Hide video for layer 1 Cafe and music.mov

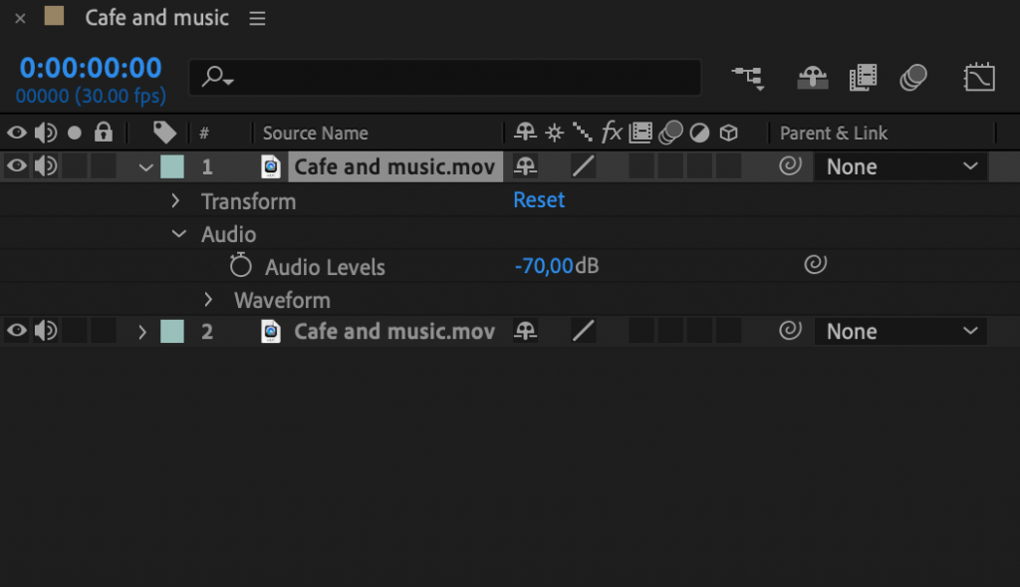click(16, 165)
